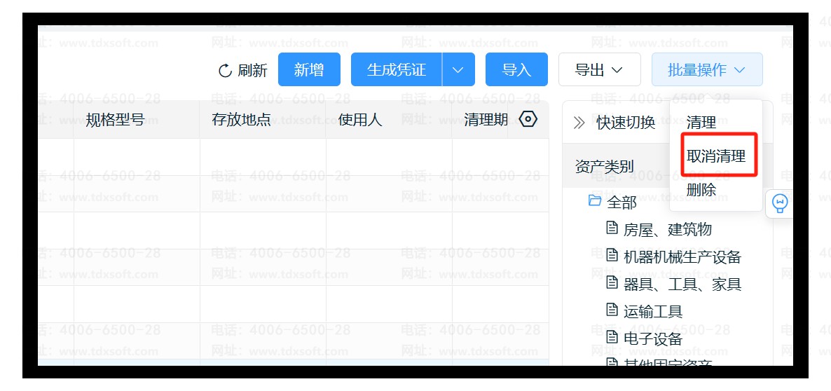Click the 生成凭证 main button
The height and width of the screenshot is (391, 831).
point(397,70)
